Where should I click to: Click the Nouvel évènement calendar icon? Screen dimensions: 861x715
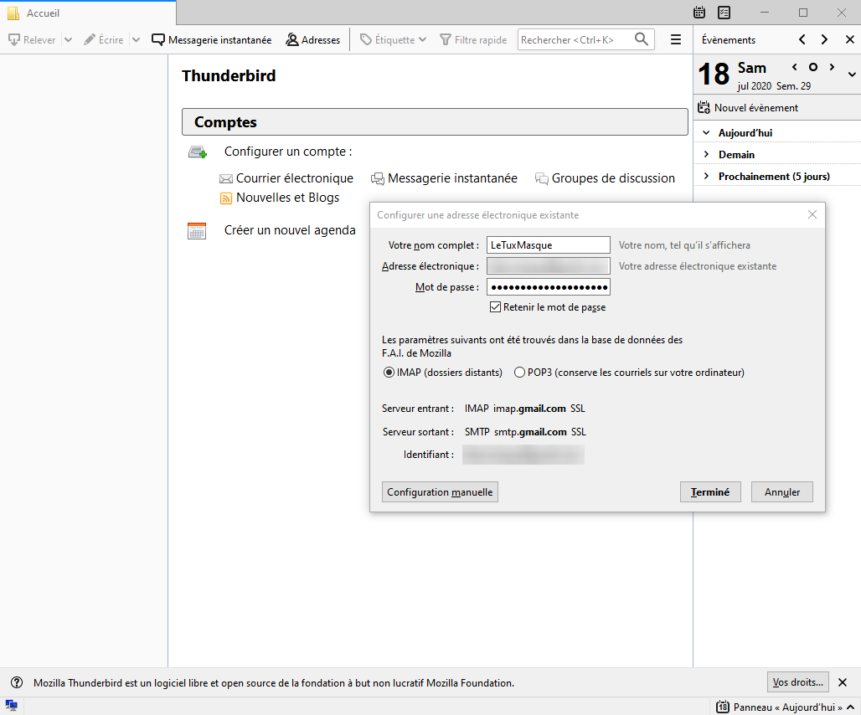pyautogui.click(x=704, y=107)
